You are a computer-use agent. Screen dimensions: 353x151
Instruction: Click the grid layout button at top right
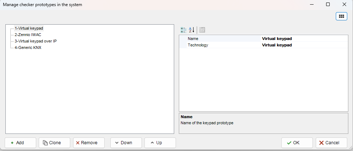click(341, 16)
